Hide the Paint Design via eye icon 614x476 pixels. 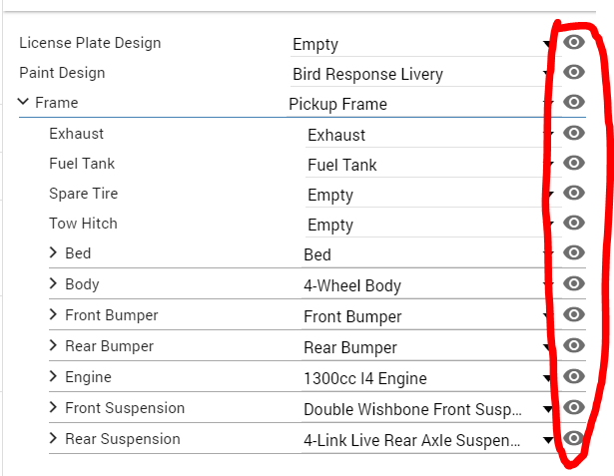(x=574, y=72)
